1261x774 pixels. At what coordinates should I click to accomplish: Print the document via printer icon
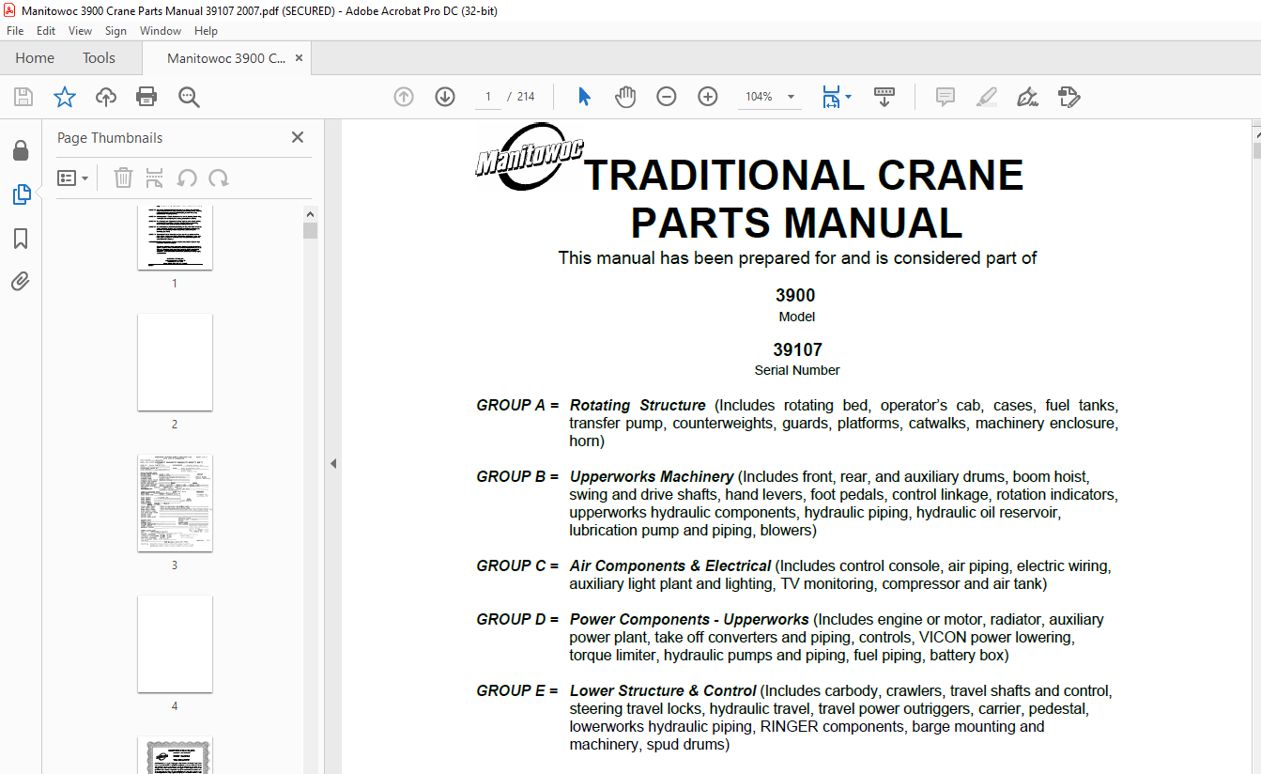tap(146, 97)
